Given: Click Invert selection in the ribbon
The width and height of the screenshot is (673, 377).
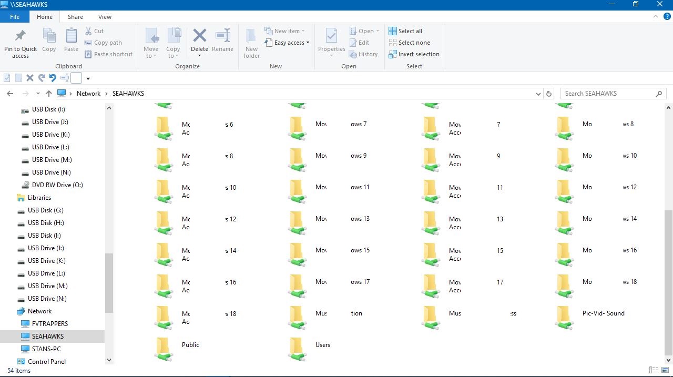Looking at the screenshot, I should [414, 54].
